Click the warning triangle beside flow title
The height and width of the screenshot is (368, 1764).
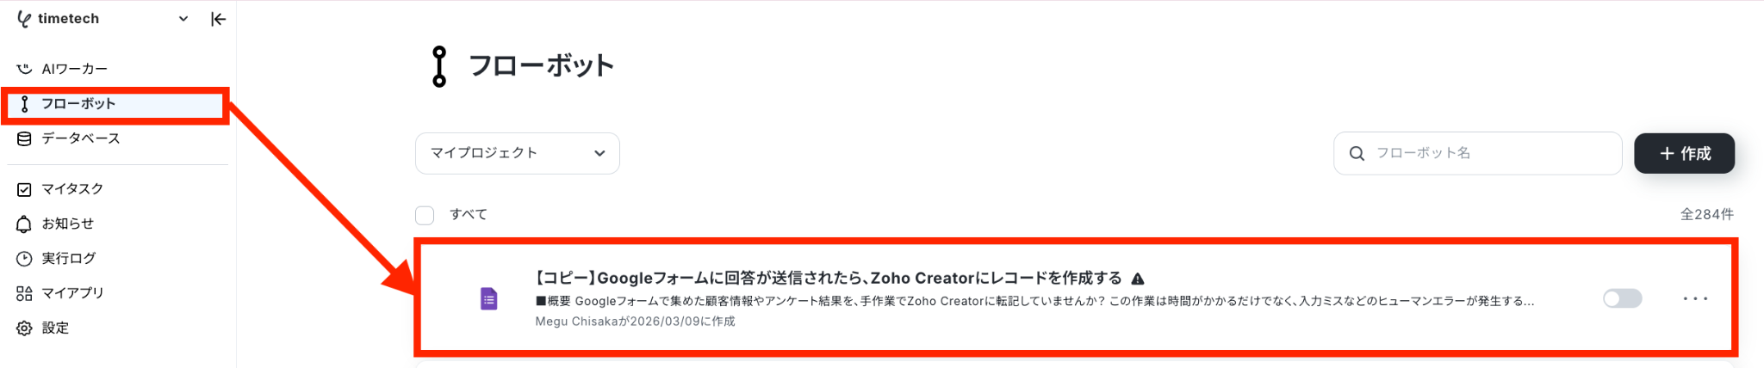1138,279
